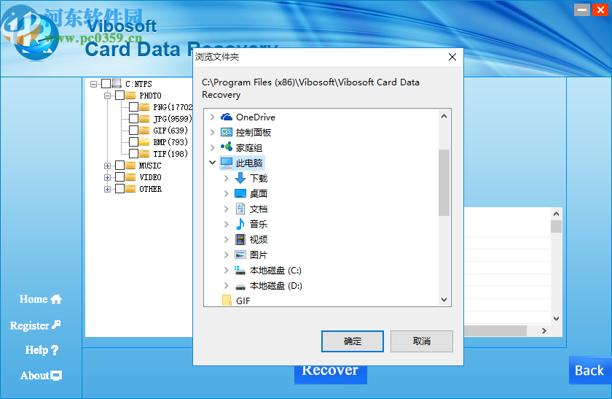
Task: Click the BMP(793) open folder icon
Action: [x=144, y=142]
